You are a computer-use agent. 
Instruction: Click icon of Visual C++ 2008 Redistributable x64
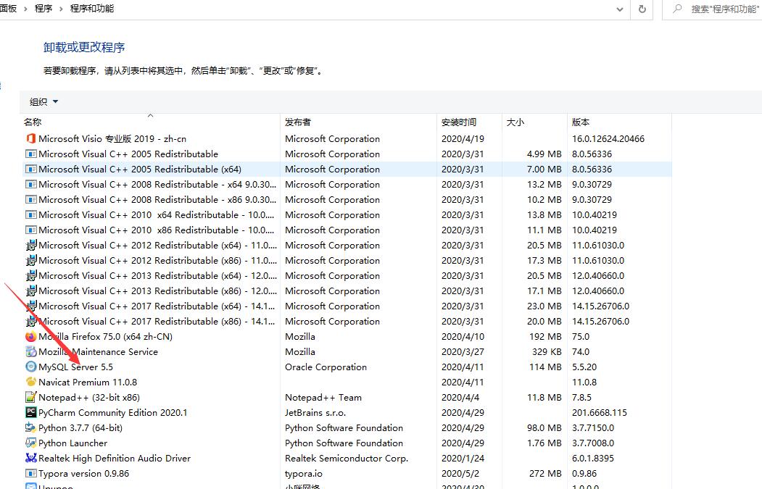30,185
